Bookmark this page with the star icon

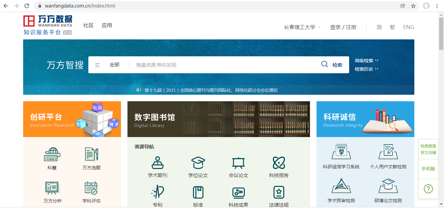coord(413,6)
